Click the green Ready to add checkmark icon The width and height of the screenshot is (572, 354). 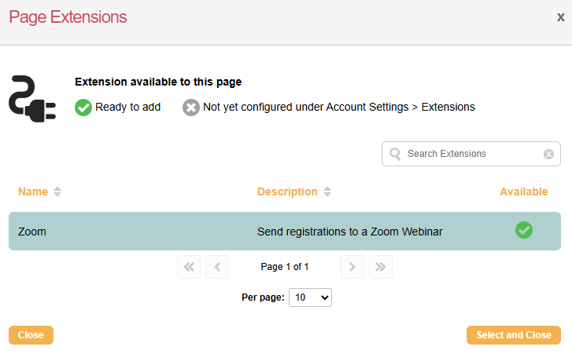tap(83, 108)
